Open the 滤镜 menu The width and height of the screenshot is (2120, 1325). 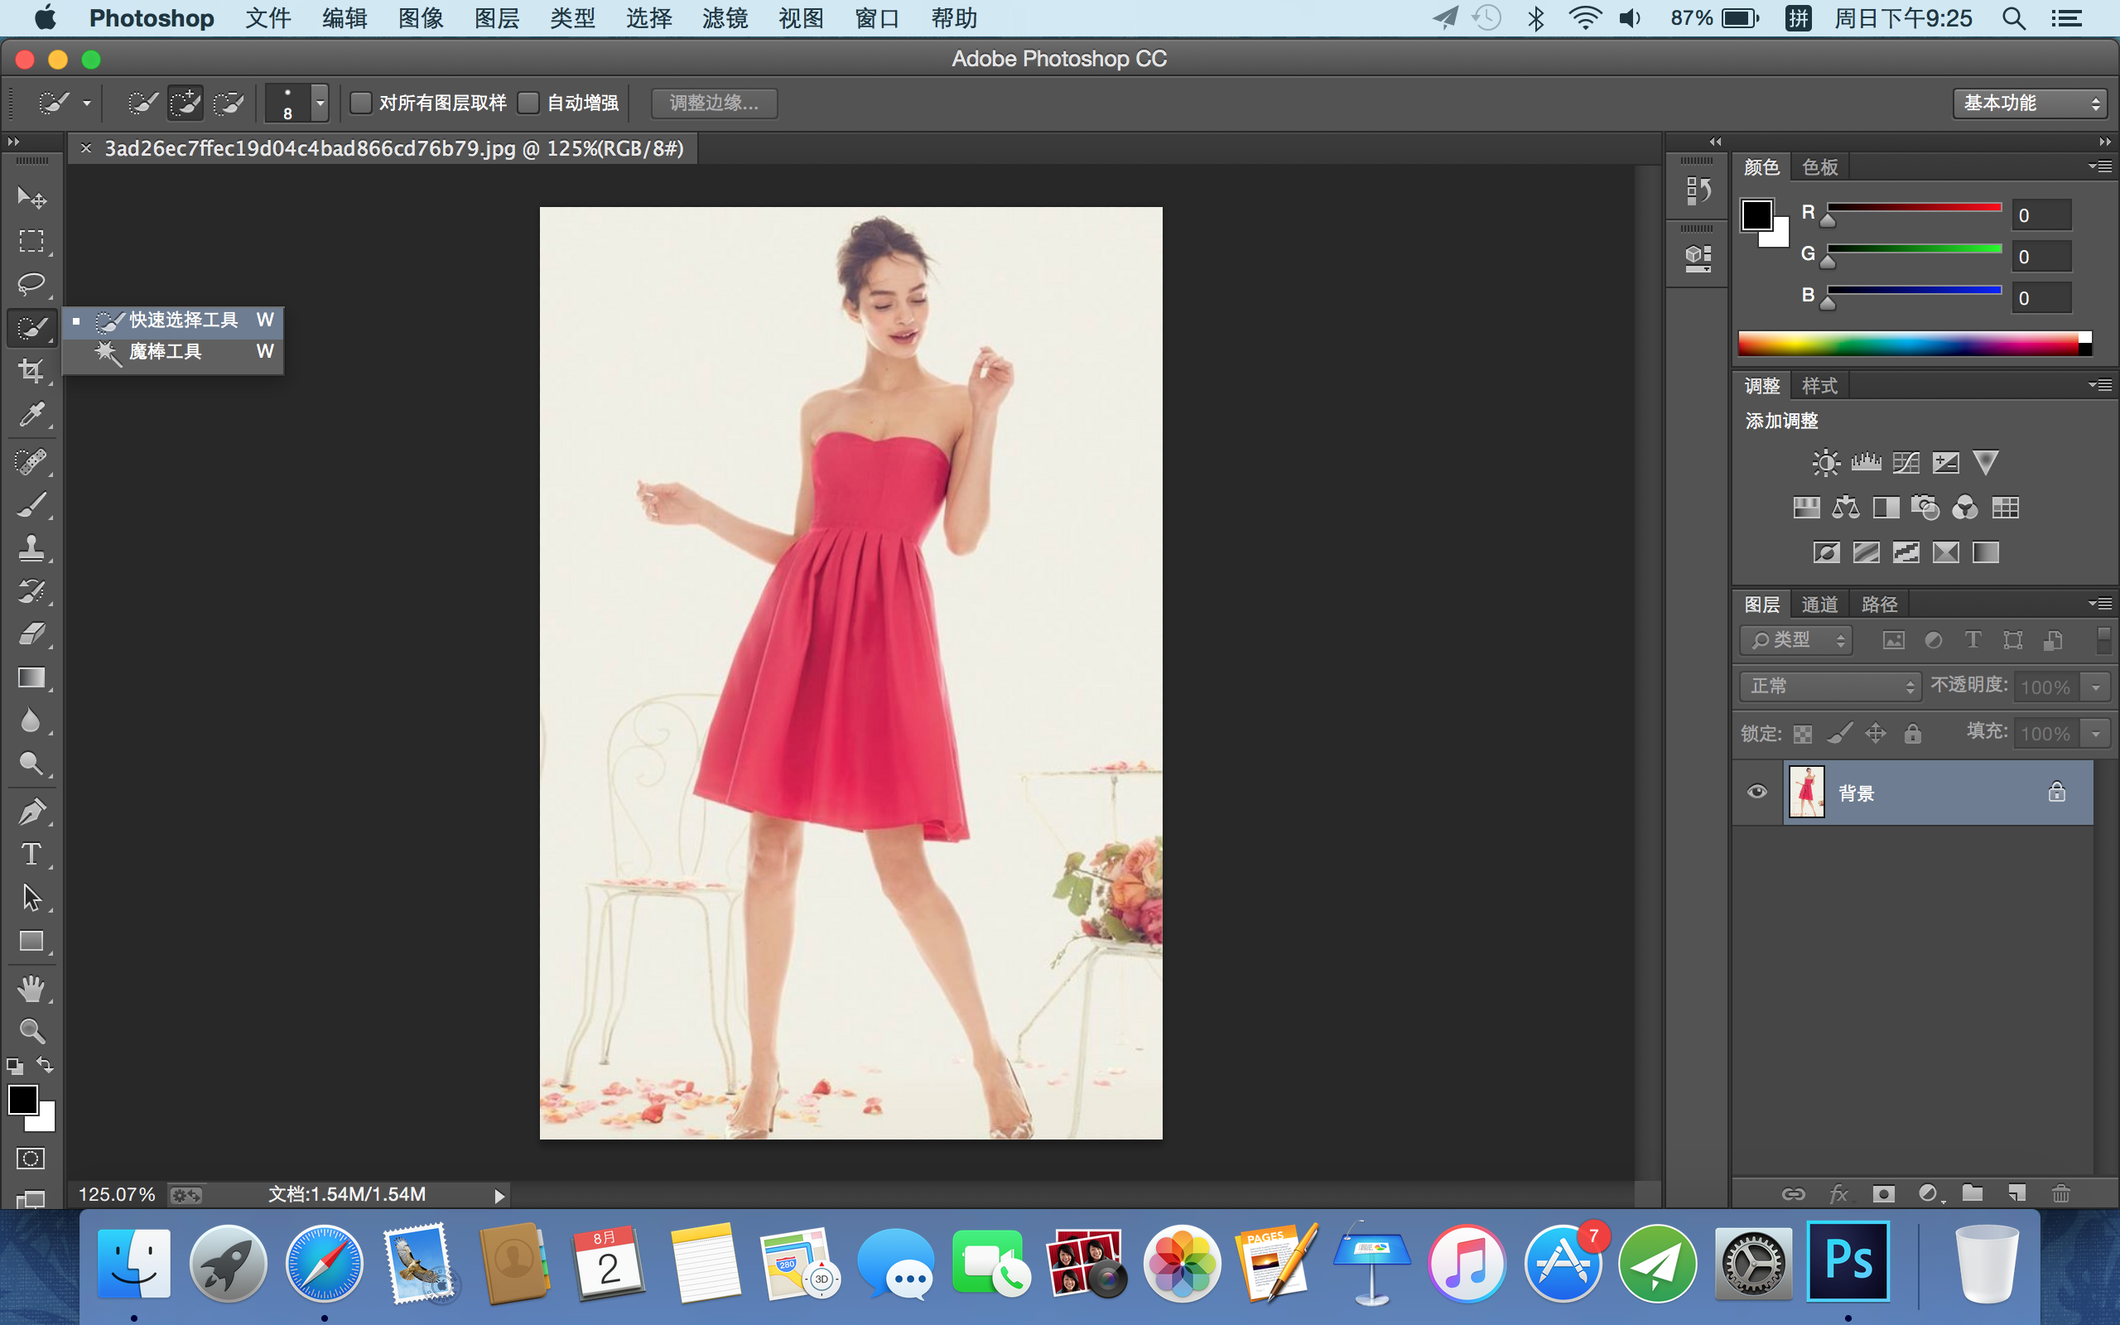(725, 18)
